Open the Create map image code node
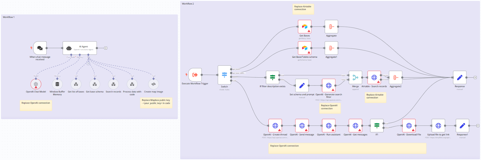The width and height of the screenshot is (481, 160). [x=153, y=84]
